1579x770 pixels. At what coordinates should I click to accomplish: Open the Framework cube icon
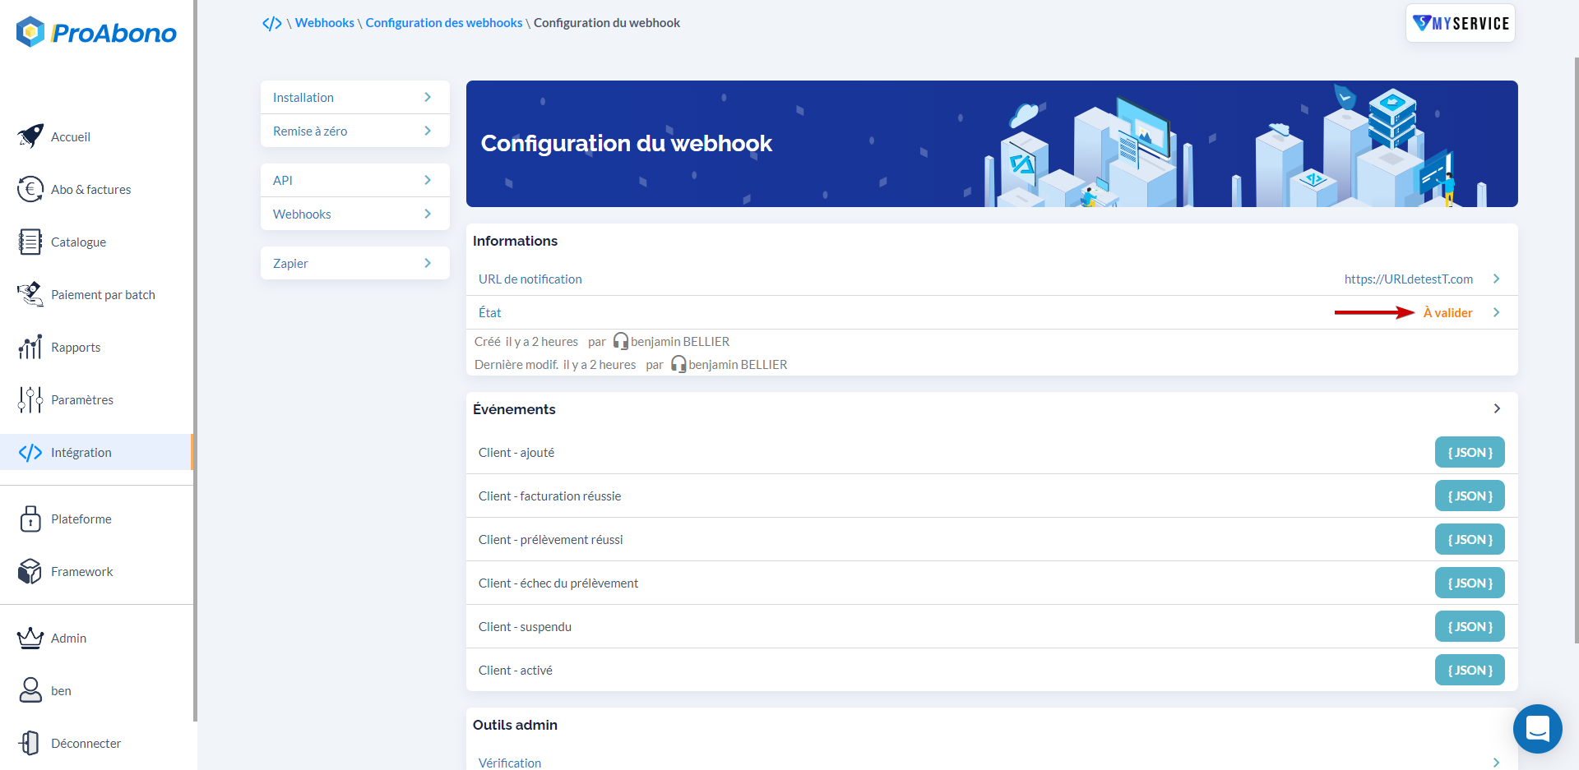tap(30, 570)
